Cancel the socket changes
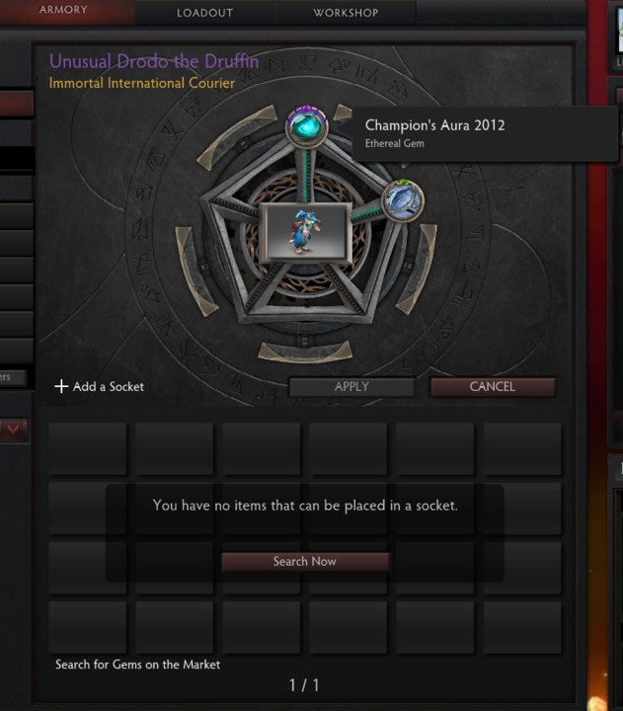 (x=493, y=387)
